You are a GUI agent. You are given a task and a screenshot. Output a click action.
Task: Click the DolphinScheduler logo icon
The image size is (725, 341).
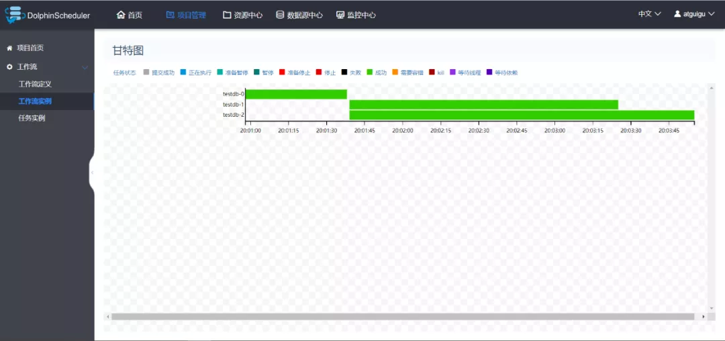[15, 15]
